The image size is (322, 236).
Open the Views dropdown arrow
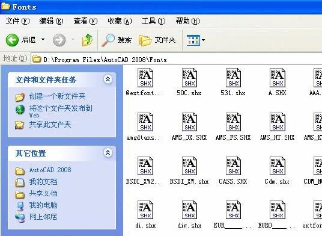coord(203,40)
